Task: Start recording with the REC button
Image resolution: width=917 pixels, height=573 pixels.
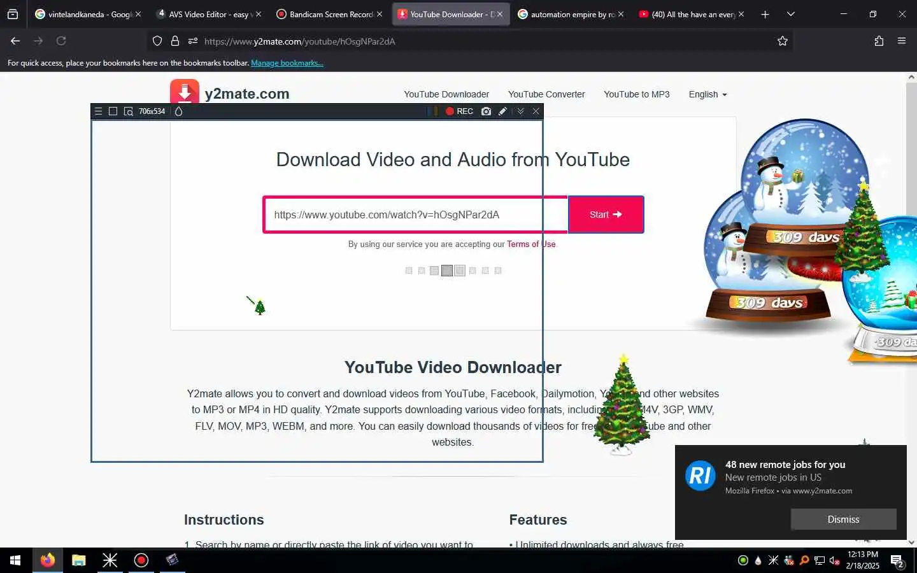Action: (459, 111)
